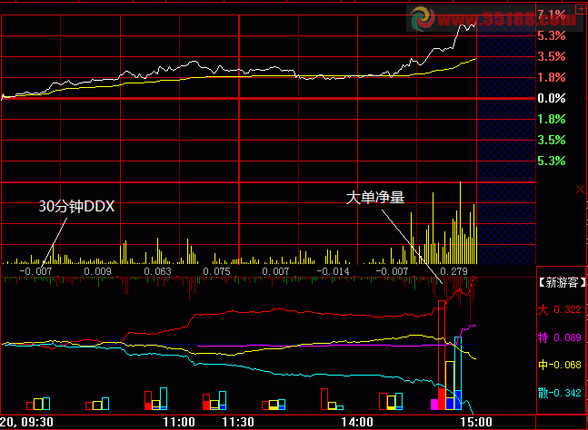The height and width of the screenshot is (430, 588).
Task: Click the 14:00 time axis label
Action: coord(357,422)
